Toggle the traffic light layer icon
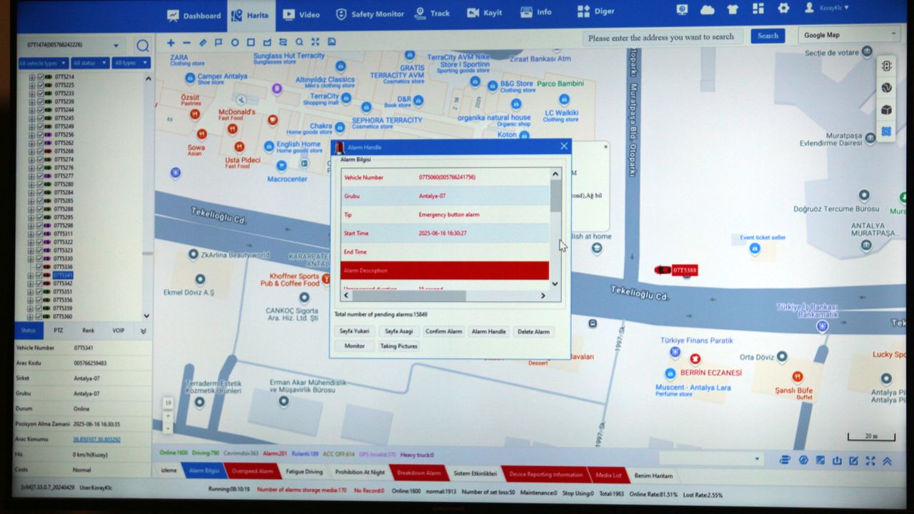The image size is (914, 514). (x=886, y=66)
